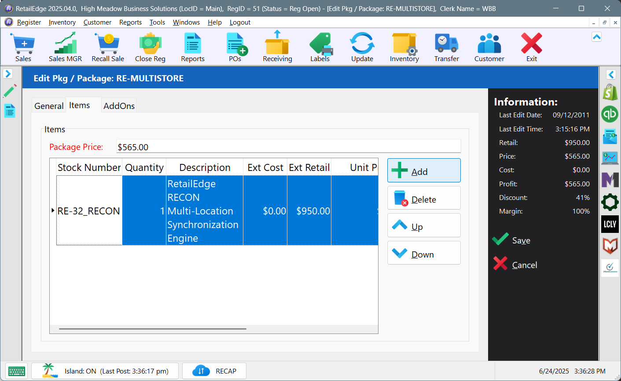Screen dimensions: 621x381
Task: Toggle the Island: ON status button
Action: (x=105, y=371)
